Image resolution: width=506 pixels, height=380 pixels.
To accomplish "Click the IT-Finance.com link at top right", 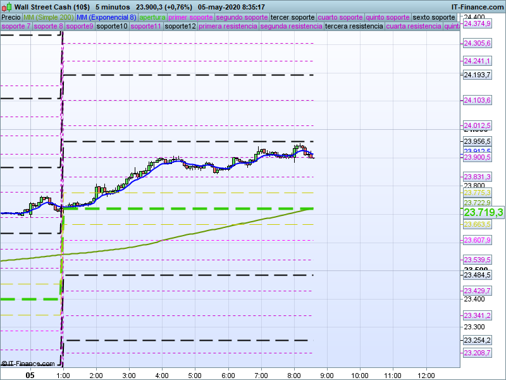I will 477,6.
